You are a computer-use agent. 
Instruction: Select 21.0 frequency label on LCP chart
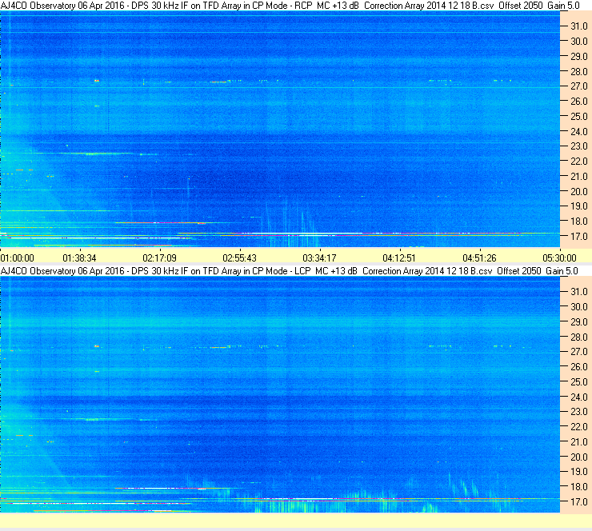pos(579,442)
